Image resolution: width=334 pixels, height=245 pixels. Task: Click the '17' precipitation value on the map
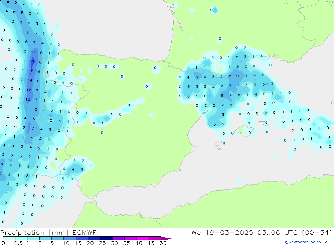(x=32, y=62)
